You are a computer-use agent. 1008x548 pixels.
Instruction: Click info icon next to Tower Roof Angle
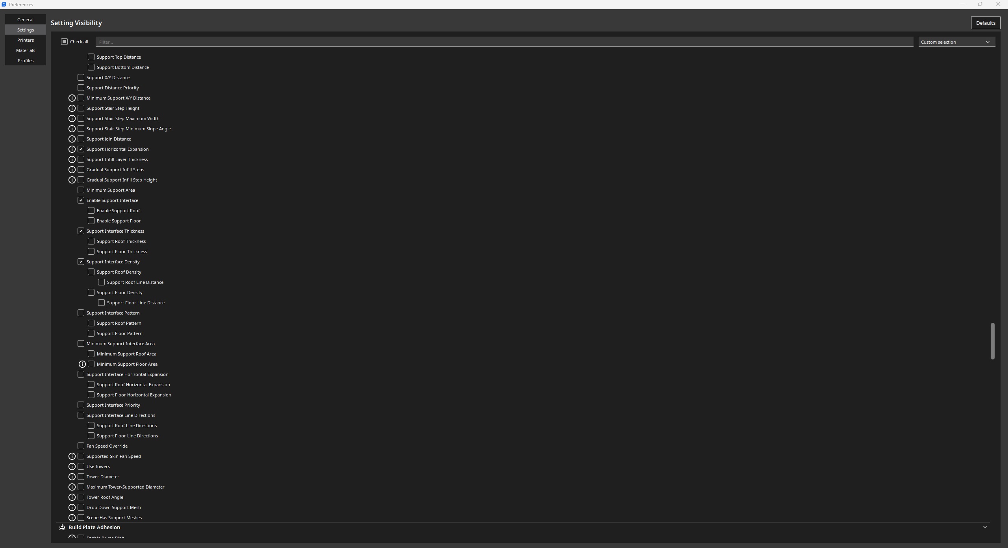72,497
